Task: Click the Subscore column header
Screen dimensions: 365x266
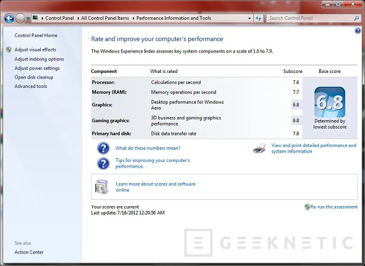Action: tap(293, 71)
